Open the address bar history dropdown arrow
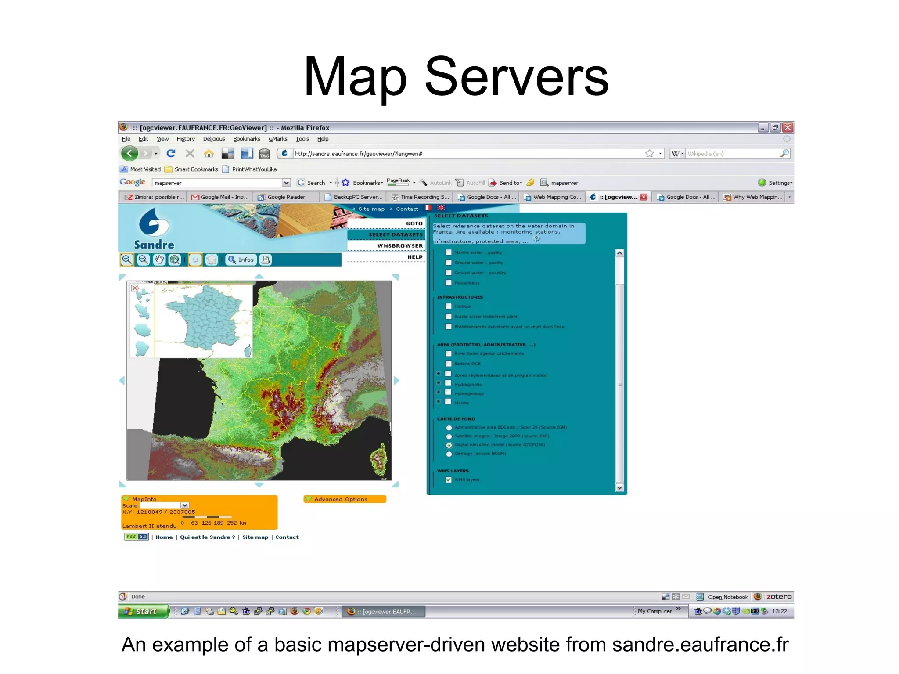The image size is (899, 674). [660, 153]
